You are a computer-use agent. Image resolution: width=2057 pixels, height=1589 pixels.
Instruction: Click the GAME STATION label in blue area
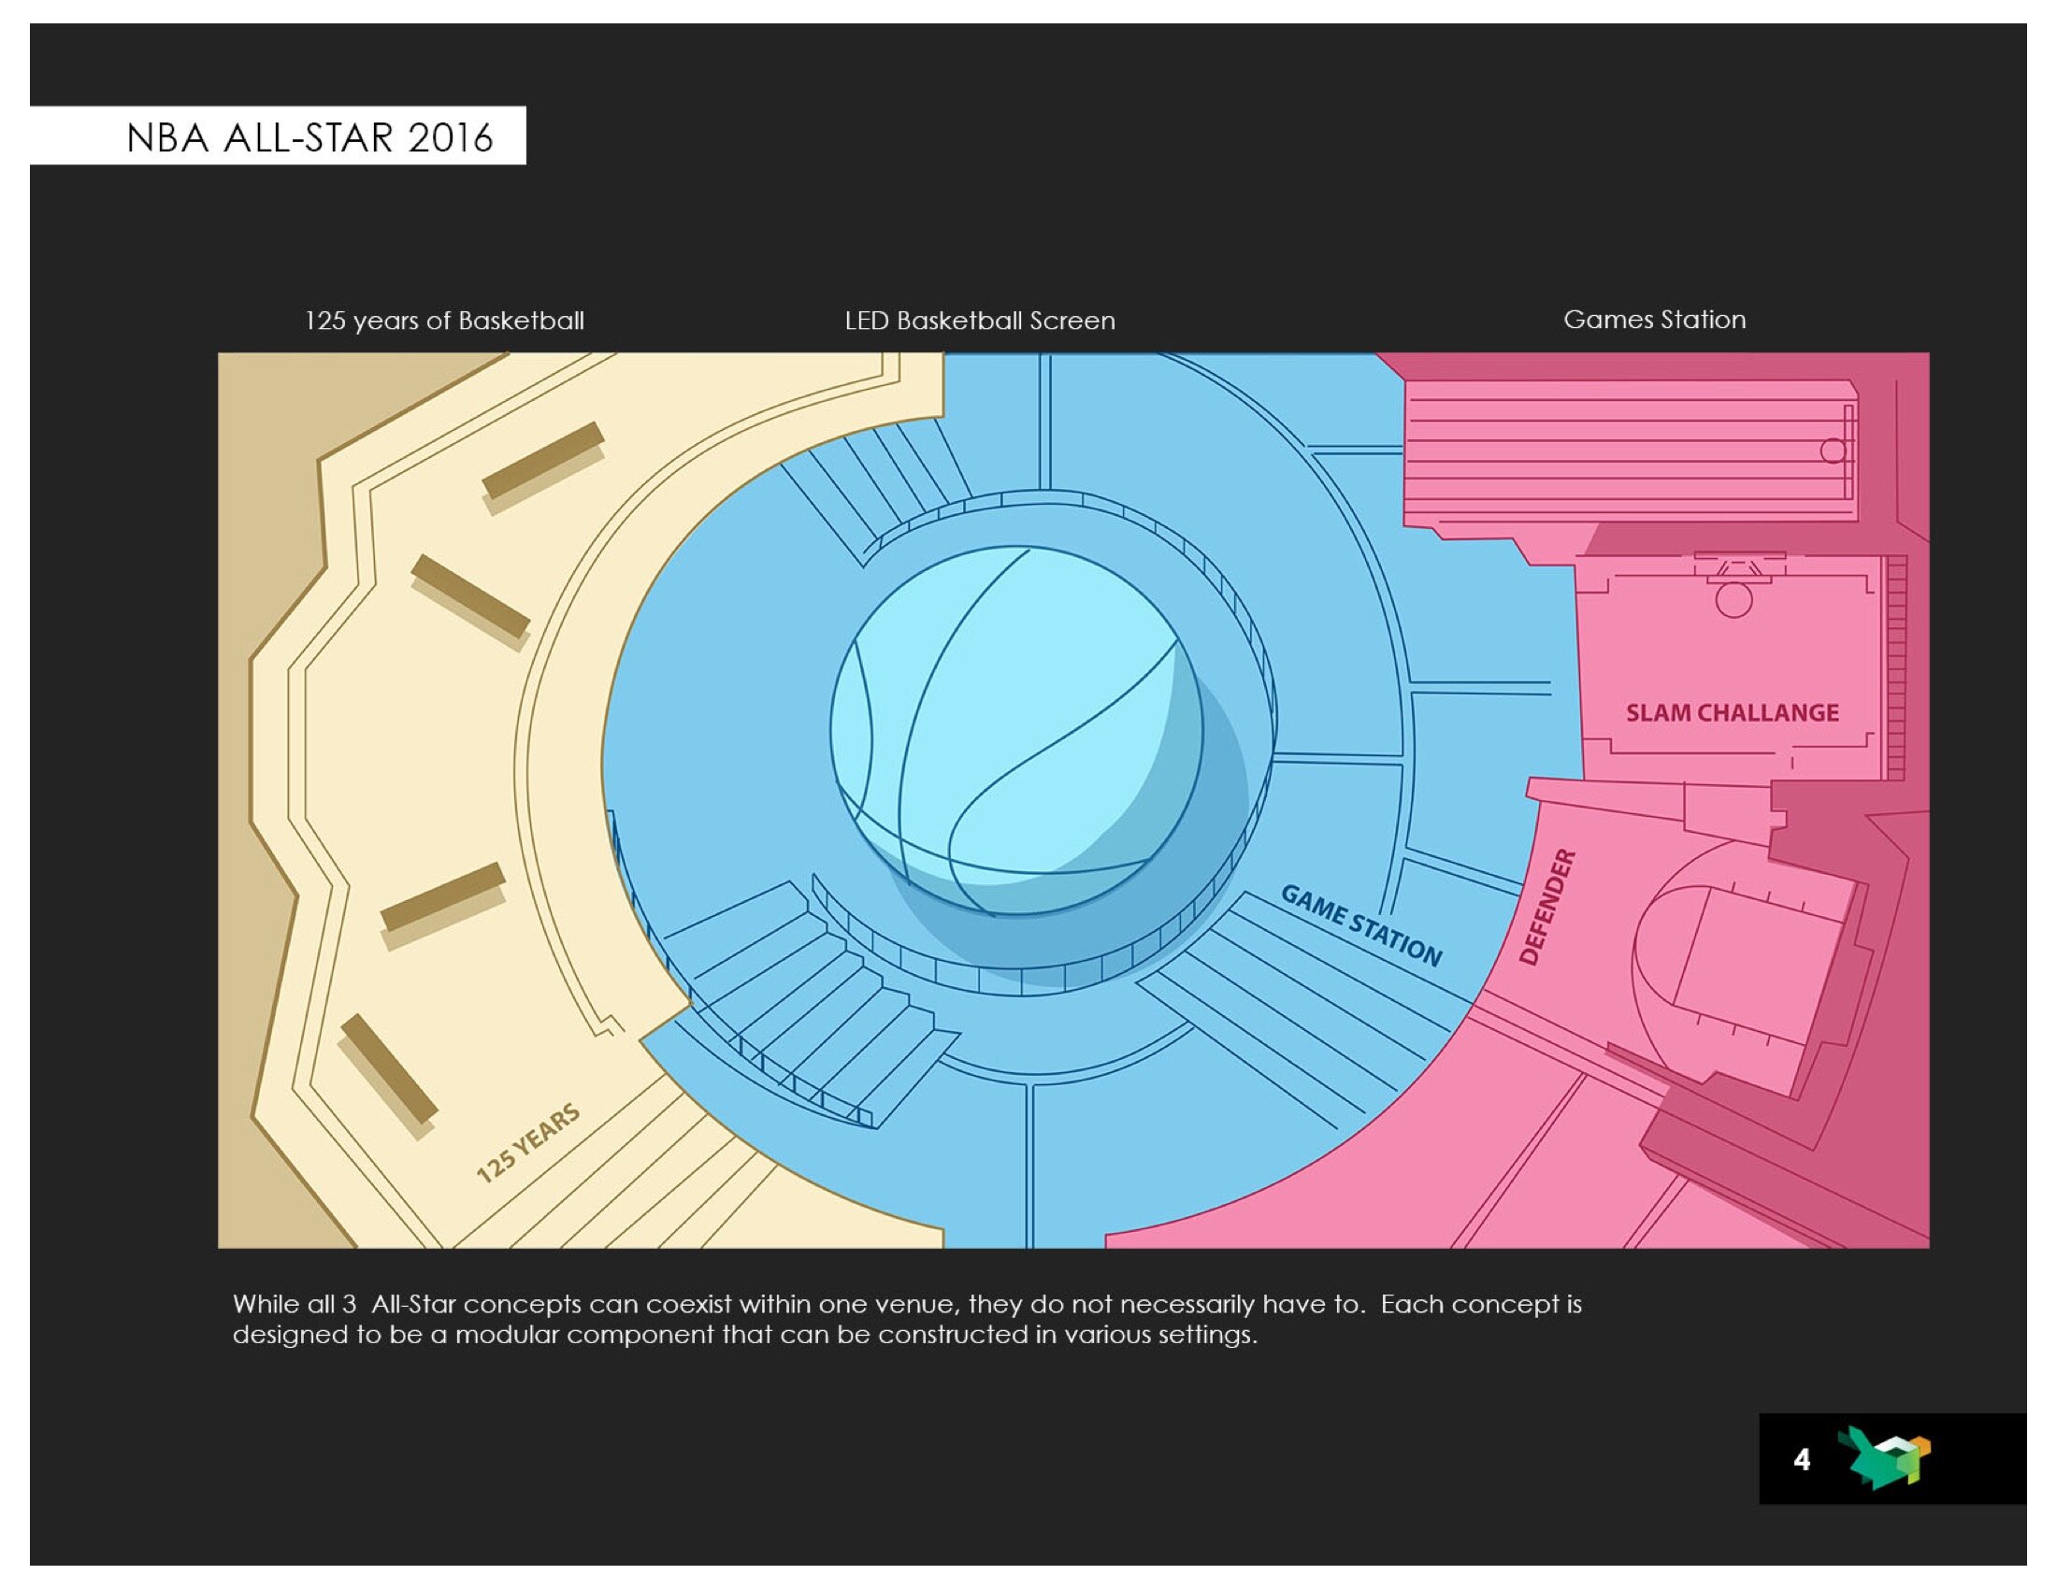click(x=1361, y=925)
